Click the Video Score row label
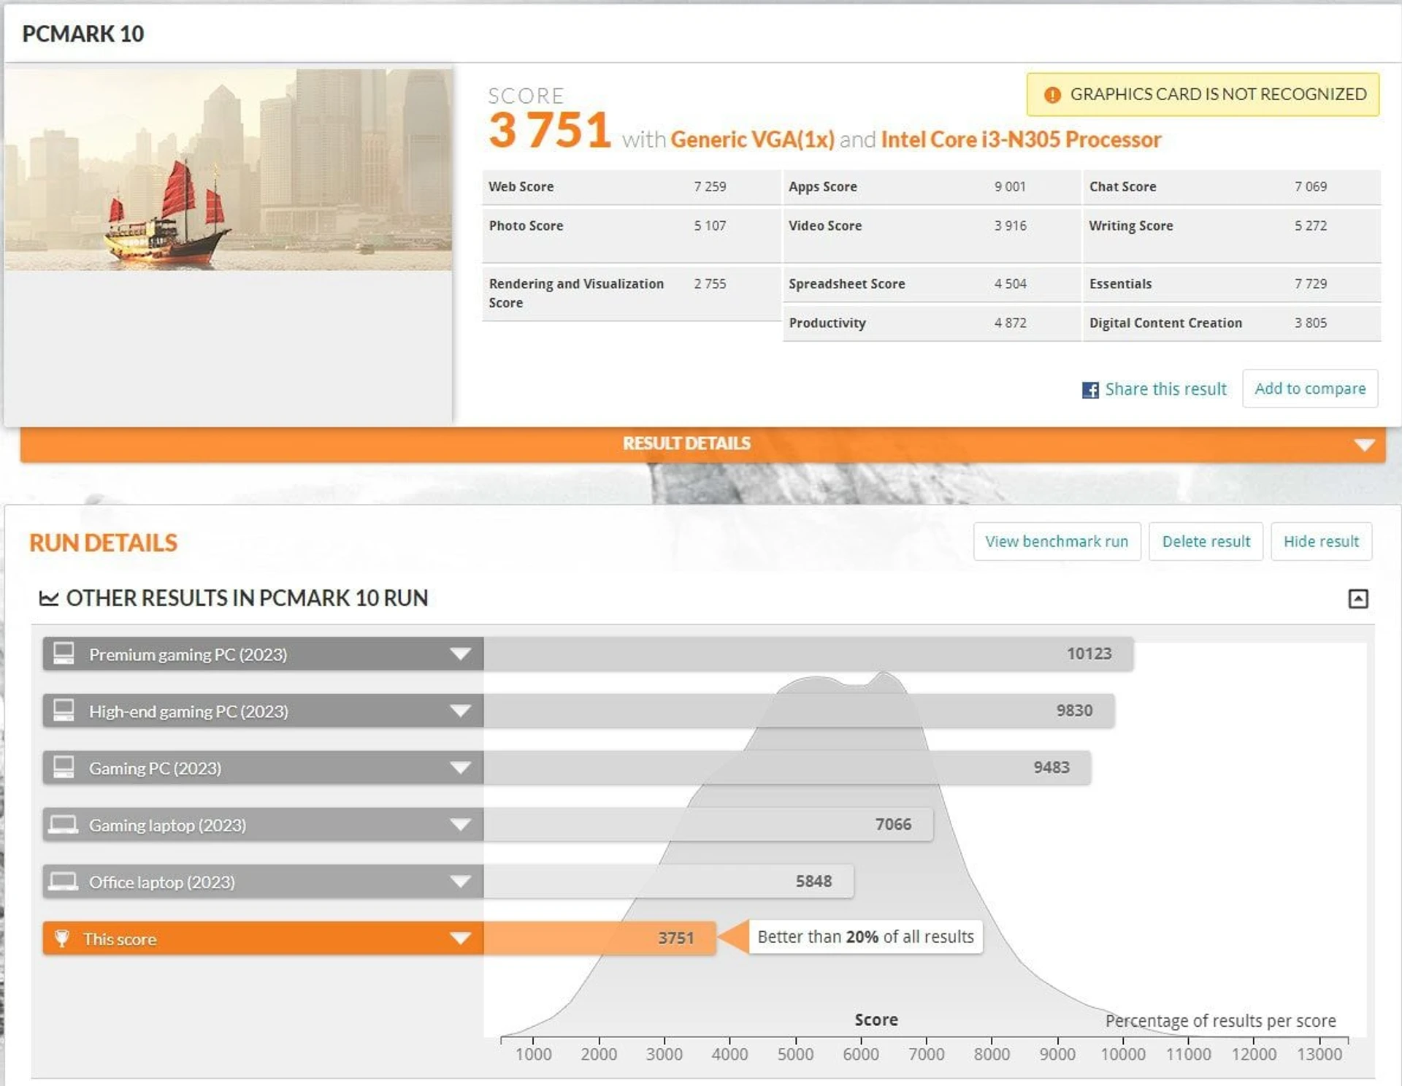The image size is (1402, 1086). coord(825,226)
